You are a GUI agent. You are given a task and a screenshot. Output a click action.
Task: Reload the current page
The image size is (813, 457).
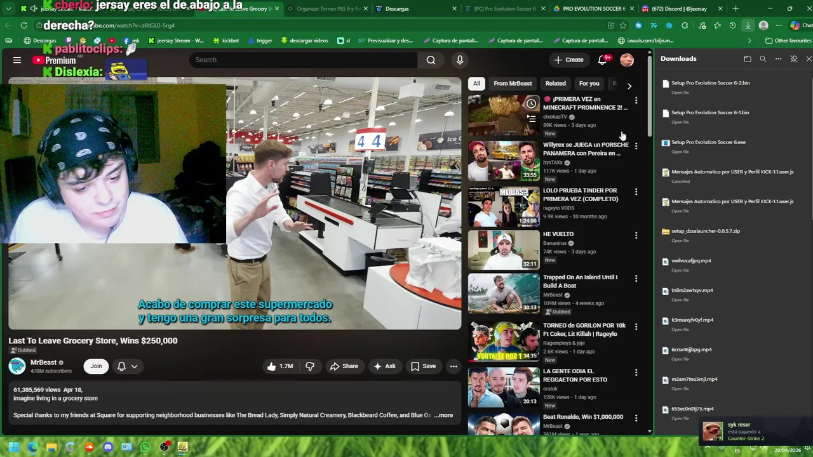pos(24,25)
